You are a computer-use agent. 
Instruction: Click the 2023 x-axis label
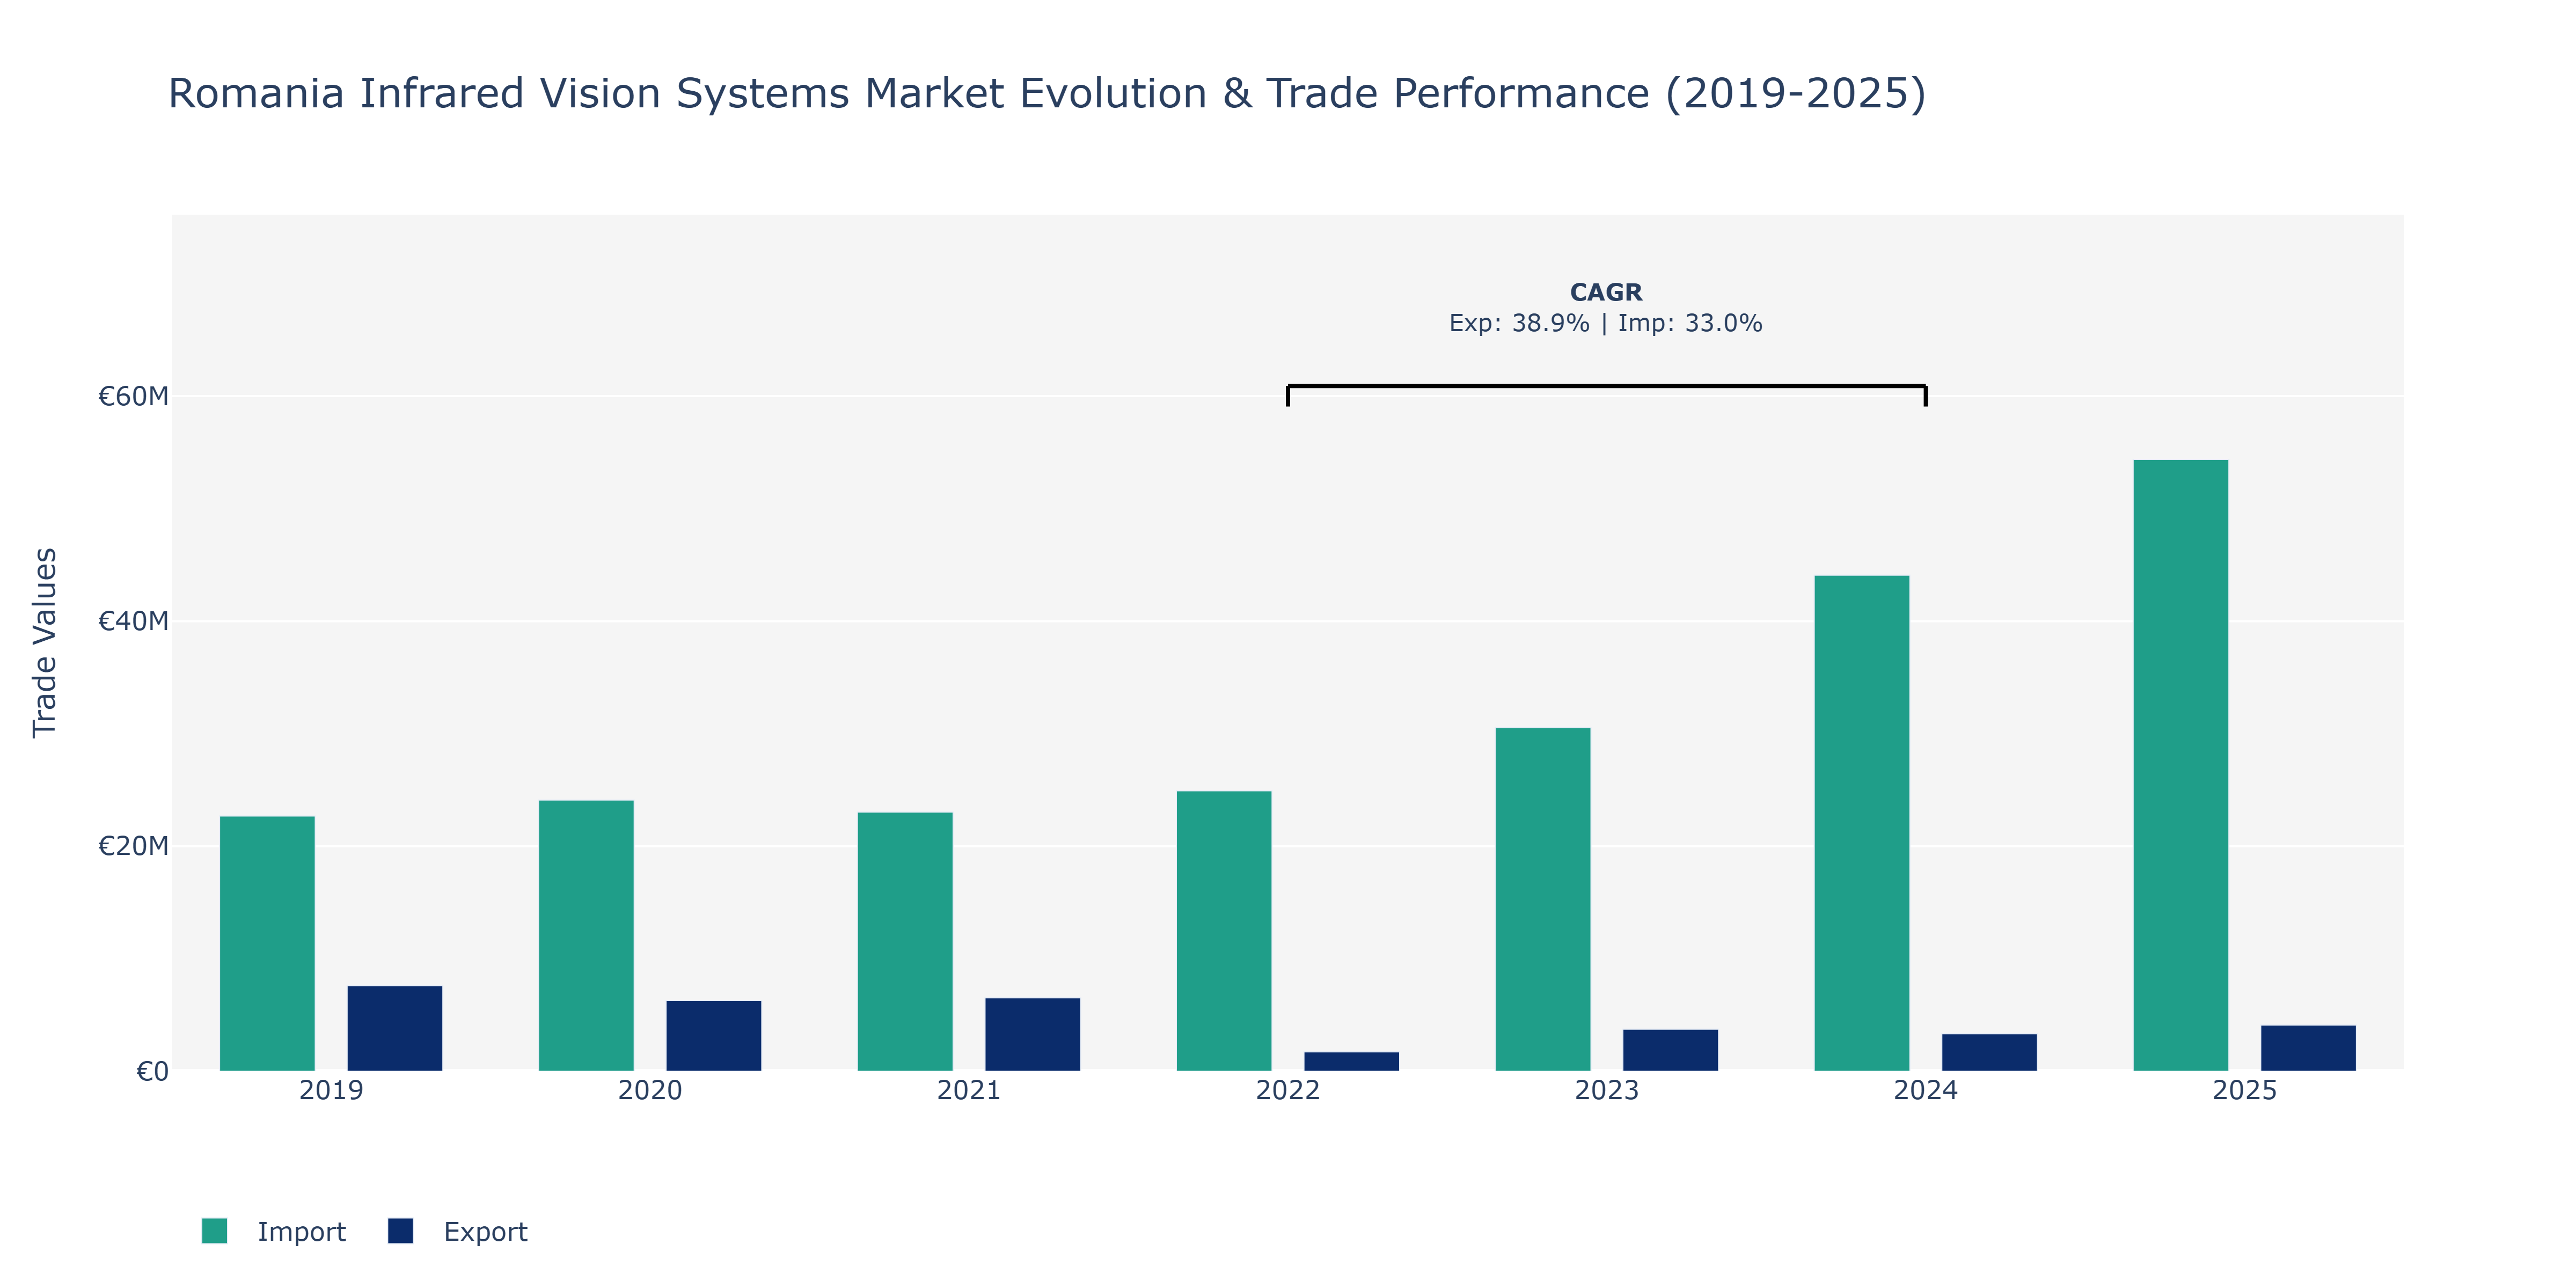tap(1607, 1090)
